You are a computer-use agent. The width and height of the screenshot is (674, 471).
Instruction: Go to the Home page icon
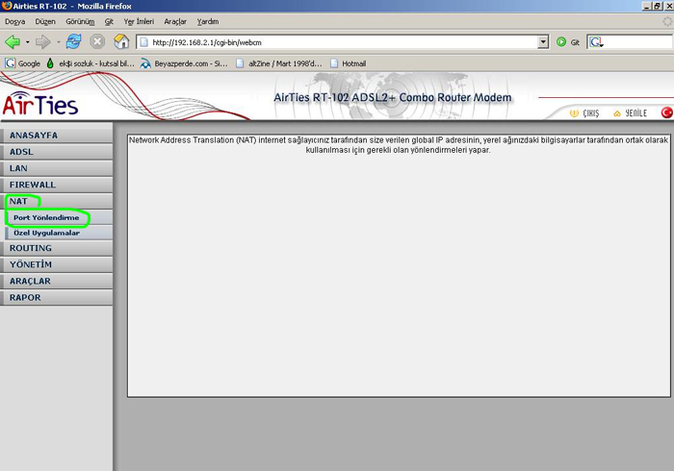point(121,41)
